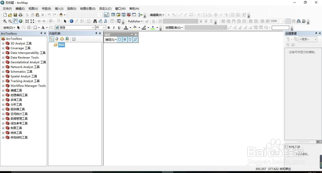Open the Table of Contents window icon

[x=113, y=15]
